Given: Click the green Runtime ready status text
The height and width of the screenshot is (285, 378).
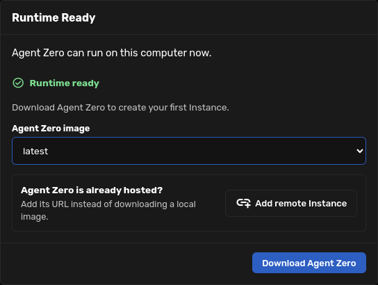Looking at the screenshot, I should tap(65, 83).
